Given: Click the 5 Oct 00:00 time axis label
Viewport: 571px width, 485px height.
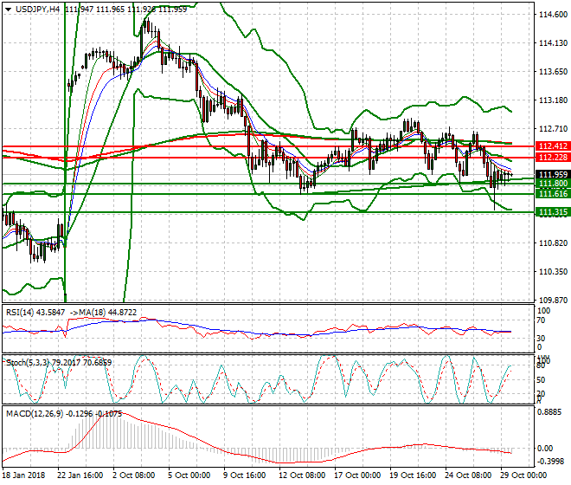Looking at the screenshot, I should click(x=189, y=475).
